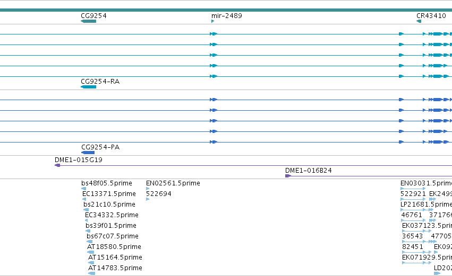Click the DME1-016B24 clone label

309,171
